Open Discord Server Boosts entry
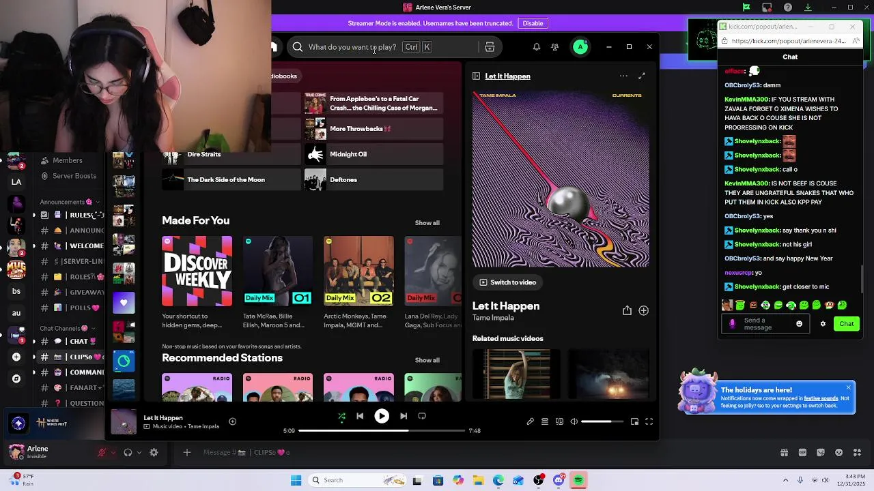 click(68, 176)
